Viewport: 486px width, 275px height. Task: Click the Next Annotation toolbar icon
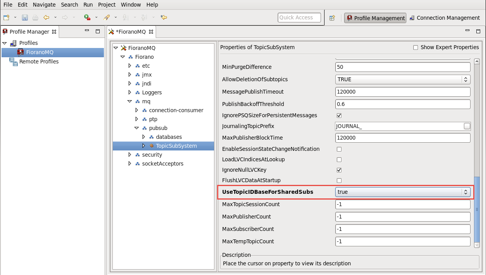click(x=125, y=17)
